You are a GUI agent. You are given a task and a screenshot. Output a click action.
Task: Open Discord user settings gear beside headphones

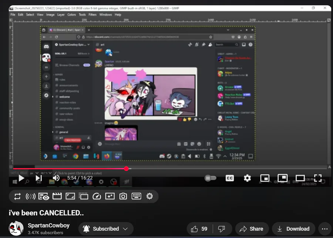[89, 147]
